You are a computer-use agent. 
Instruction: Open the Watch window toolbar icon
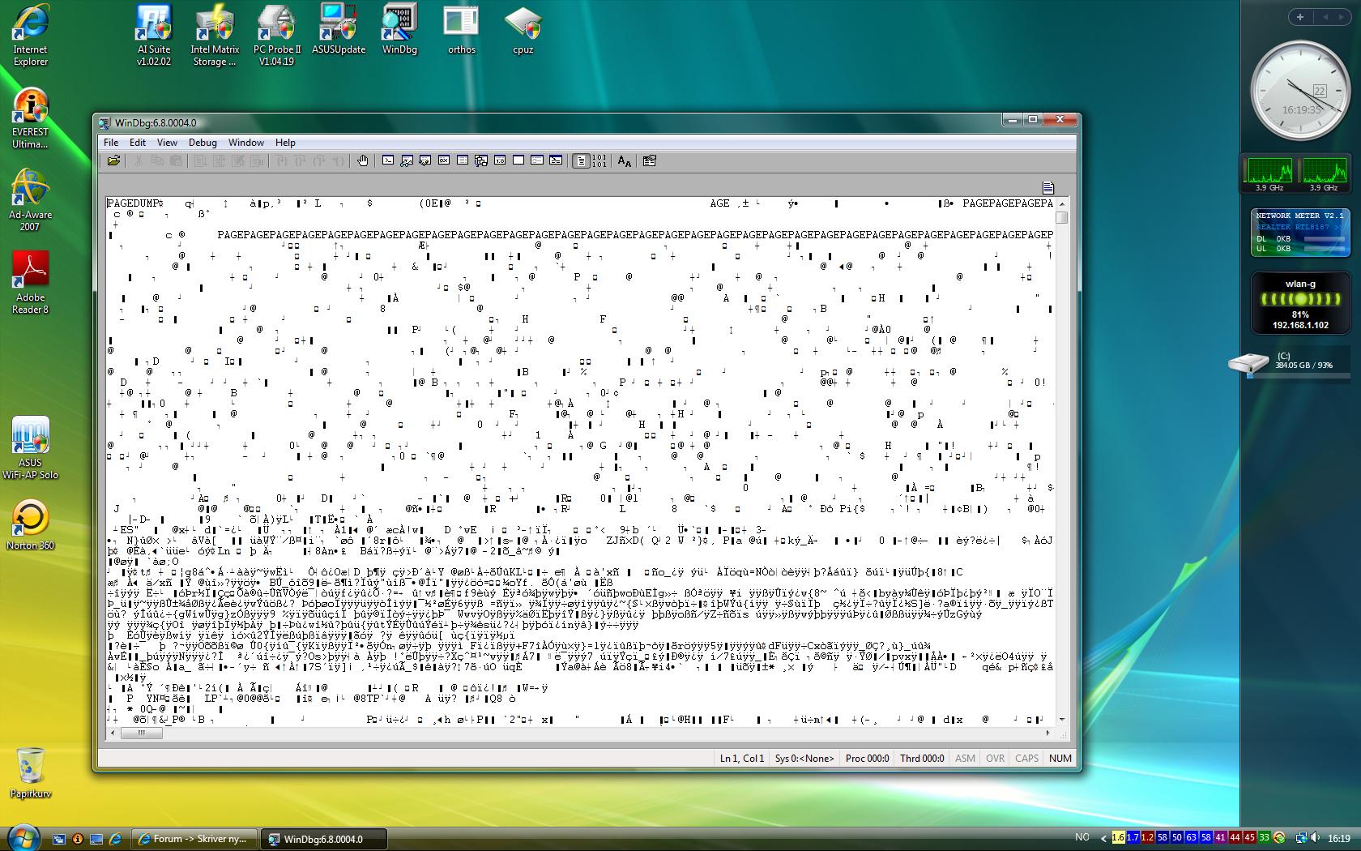pos(407,161)
